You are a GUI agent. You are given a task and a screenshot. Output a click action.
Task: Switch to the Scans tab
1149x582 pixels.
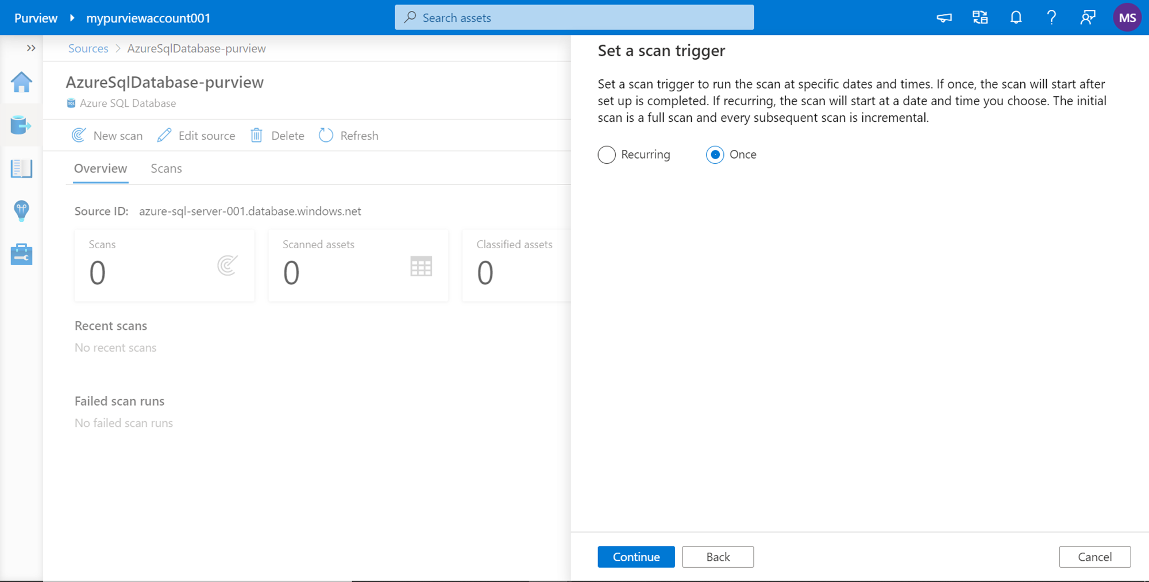[166, 168]
